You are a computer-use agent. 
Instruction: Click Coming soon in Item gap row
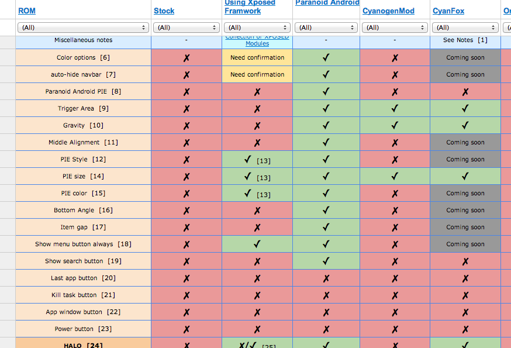(x=465, y=227)
